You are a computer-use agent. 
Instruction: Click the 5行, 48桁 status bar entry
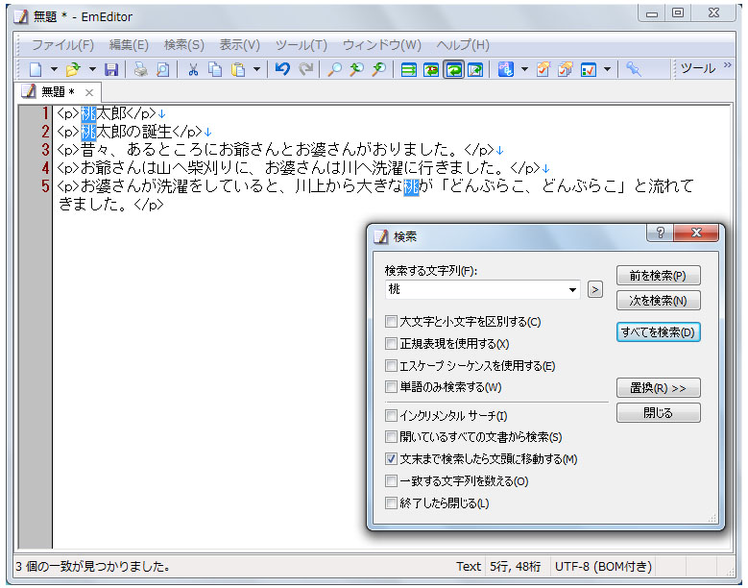tap(516, 567)
